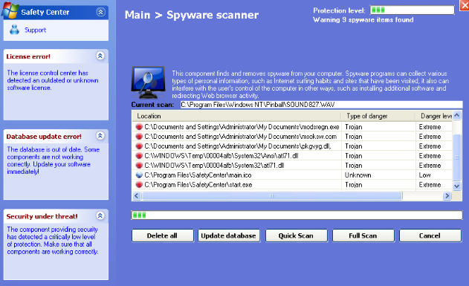Start a Quick Scan
Viewport: 469px width, 286px height.
(296, 235)
